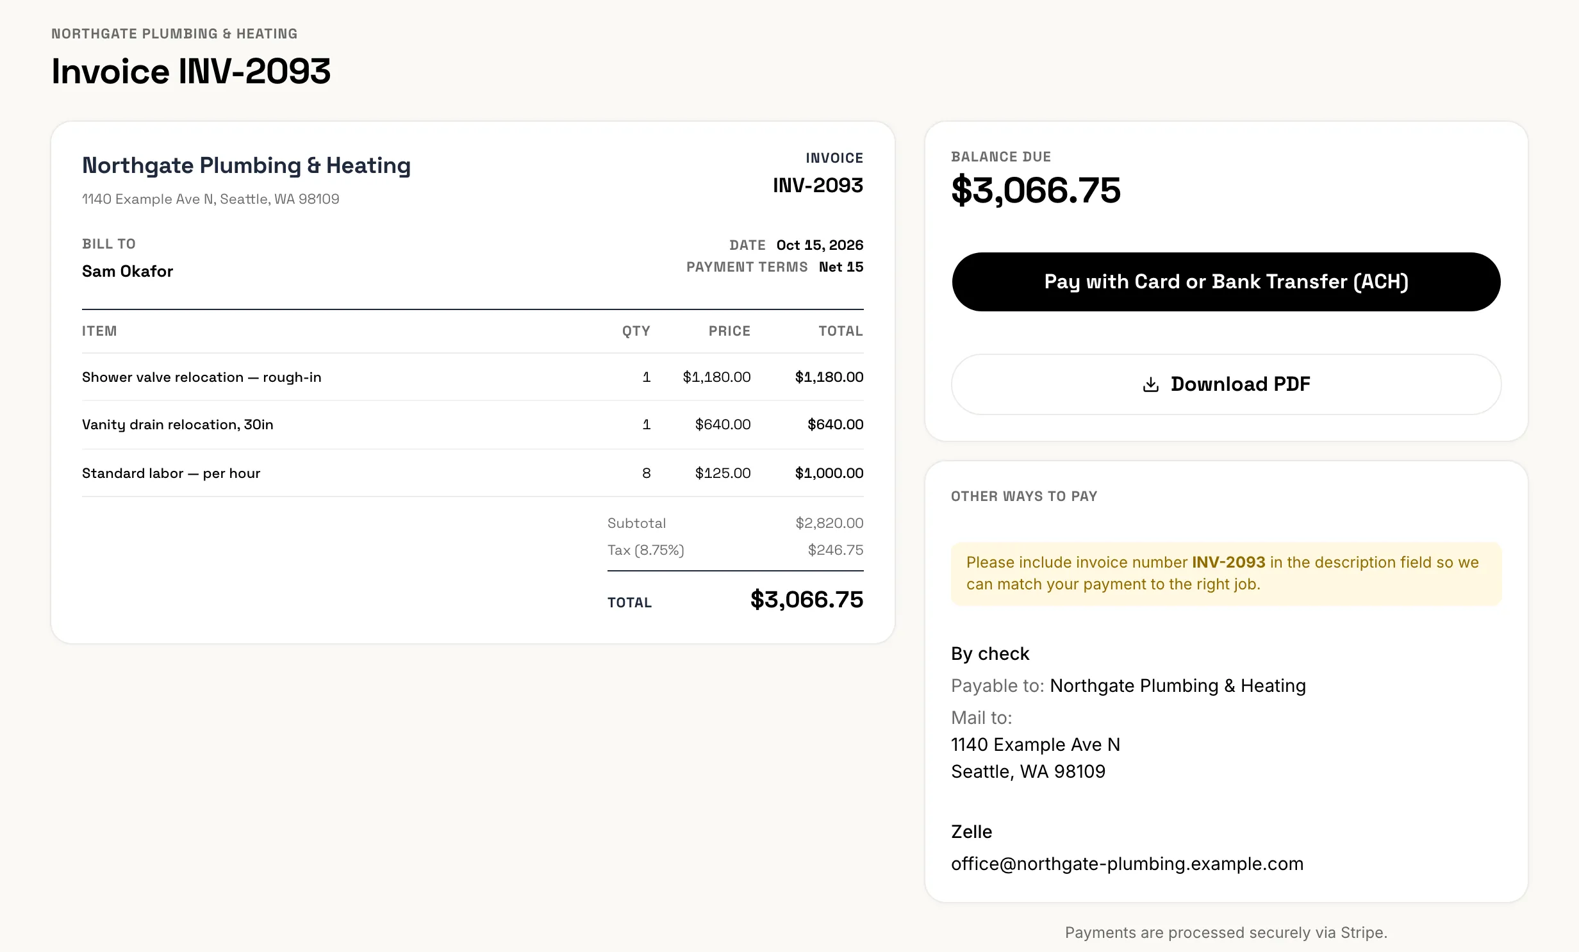Click the PAYMENT TERMS label

(x=747, y=267)
